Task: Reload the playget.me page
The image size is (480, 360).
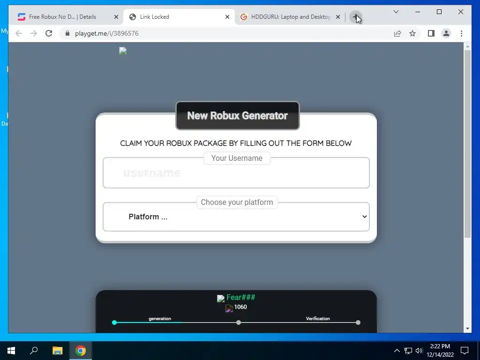Action: click(49, 33)
